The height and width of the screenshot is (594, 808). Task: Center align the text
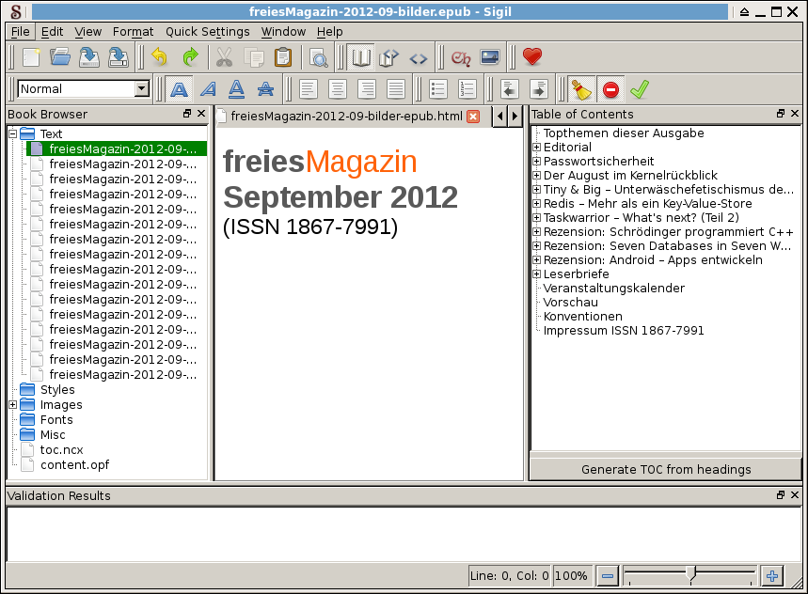coord(337,89)
